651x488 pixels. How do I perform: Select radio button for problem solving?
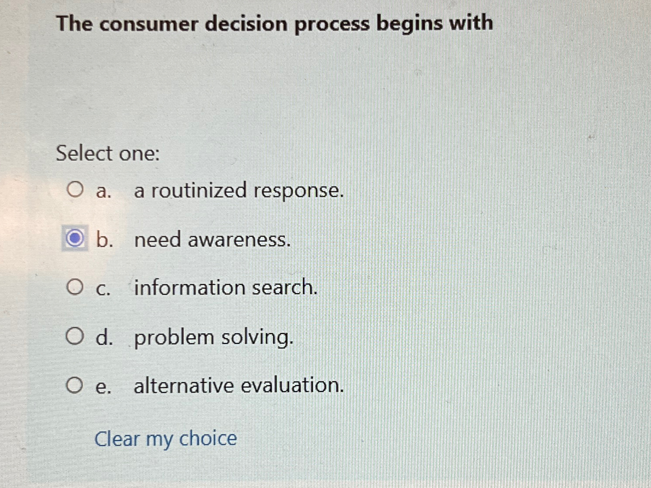75,336
